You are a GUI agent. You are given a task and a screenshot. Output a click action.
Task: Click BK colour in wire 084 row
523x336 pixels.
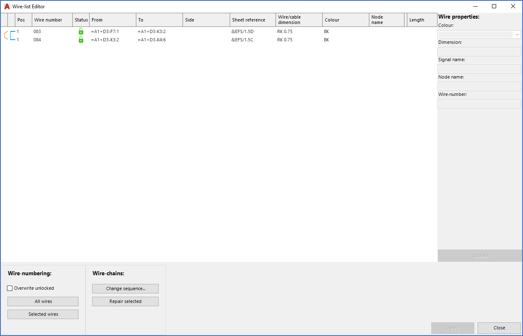pos(326,40)
